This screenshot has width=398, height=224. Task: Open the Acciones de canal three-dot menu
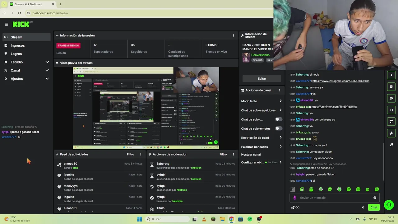(x=279, y=90)
